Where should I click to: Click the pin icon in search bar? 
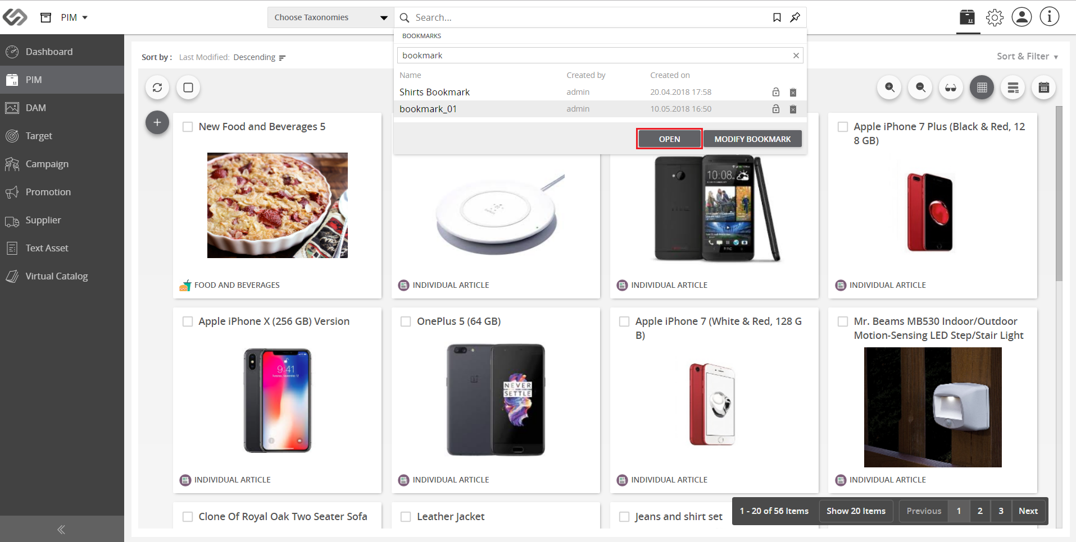click(x=795, y=17)
